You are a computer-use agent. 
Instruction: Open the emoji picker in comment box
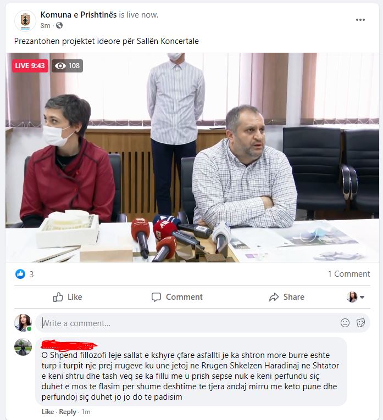point(345,323)
